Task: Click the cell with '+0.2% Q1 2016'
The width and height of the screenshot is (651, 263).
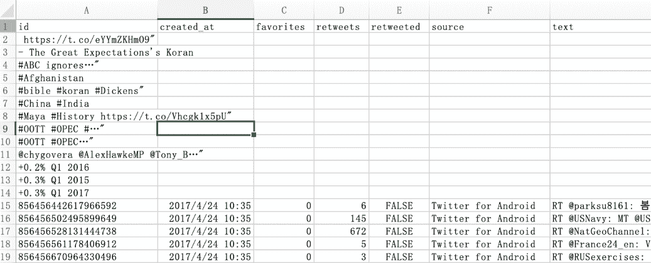Action: (x=86, y=167)
